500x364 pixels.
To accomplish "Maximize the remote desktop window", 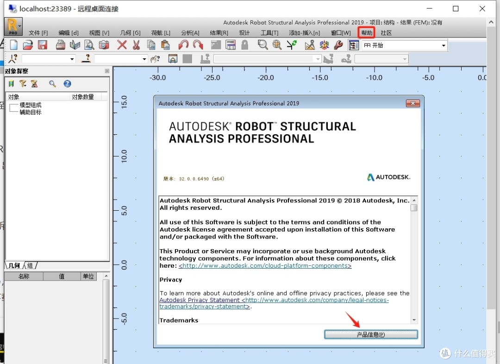I will click(456, 9).
